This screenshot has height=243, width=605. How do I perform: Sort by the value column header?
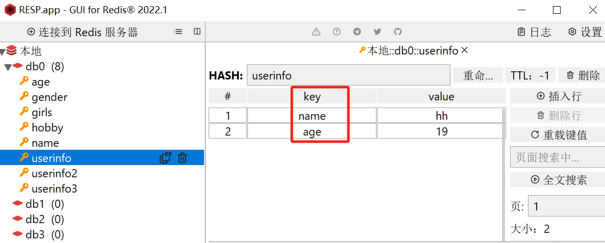pyautogui.click(x=441, y=96)
